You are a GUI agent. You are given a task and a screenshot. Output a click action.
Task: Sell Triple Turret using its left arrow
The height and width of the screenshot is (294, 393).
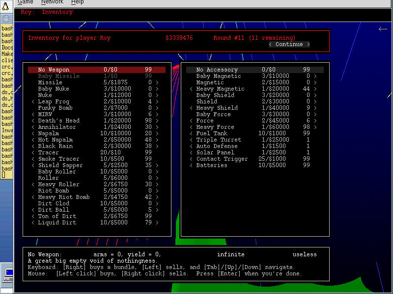click(x=191, y=140)
